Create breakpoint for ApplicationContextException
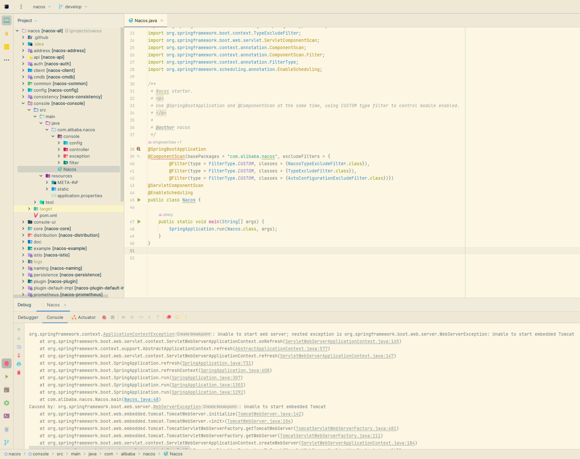 193,334
